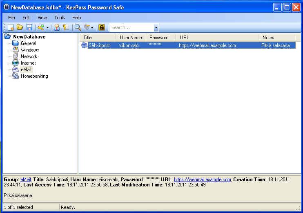The width and height of the screenshot is (303, 213).
Task: Sort entries by Title column header
Action: coord(98,38)
